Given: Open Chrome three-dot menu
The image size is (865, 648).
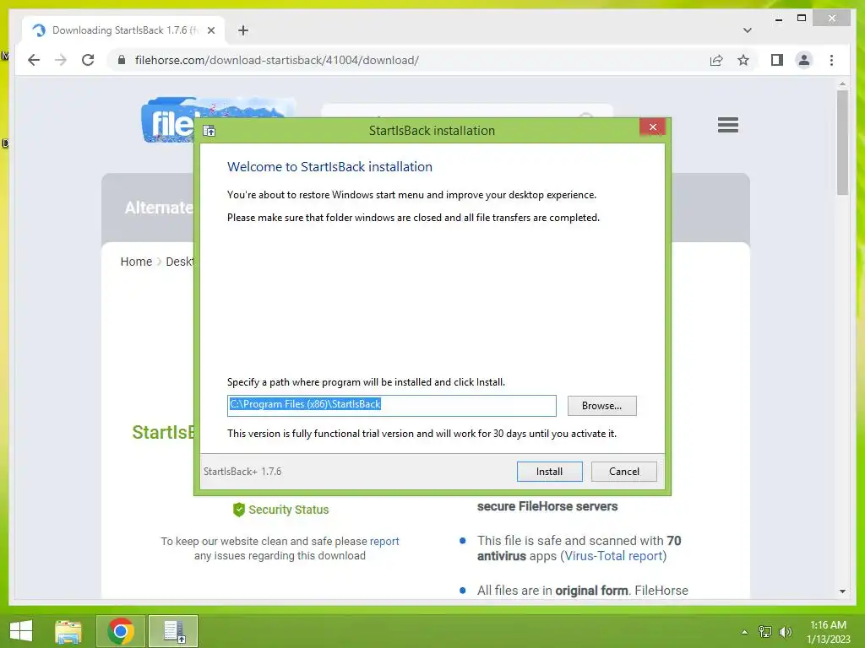Looking at the screenshot, I should point(831,60).
